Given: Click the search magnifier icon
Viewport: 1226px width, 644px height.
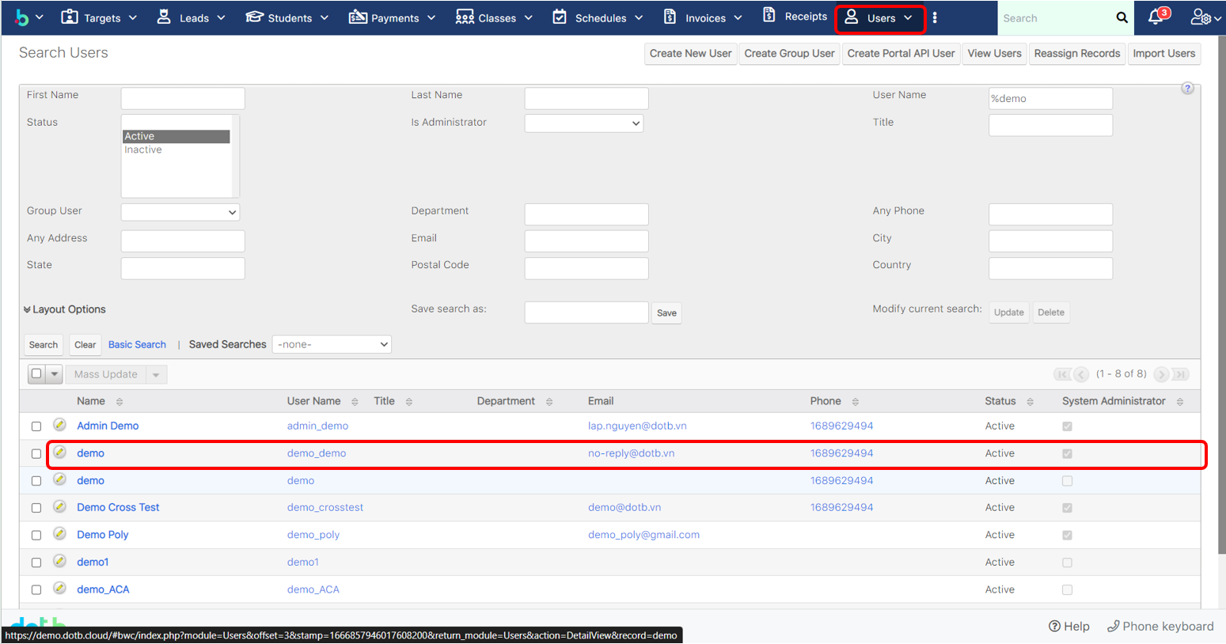Looking at the screenshot, I should point(1122,17).
